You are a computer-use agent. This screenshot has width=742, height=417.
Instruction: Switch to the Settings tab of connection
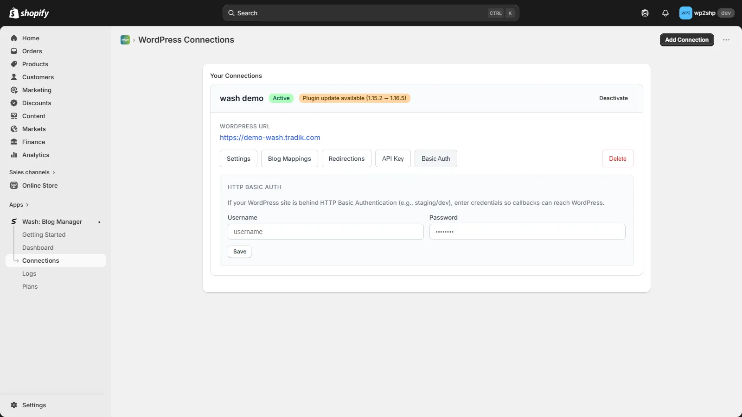238,158
